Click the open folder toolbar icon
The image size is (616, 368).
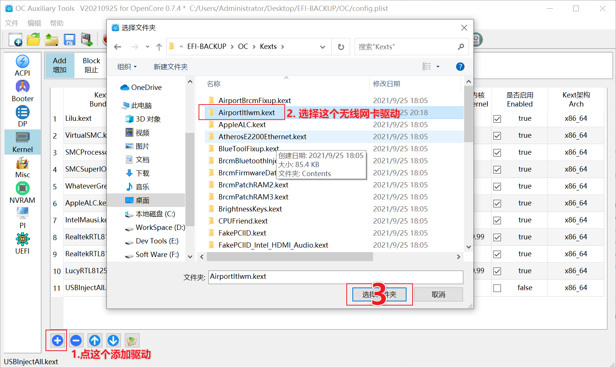coord(33,40)
